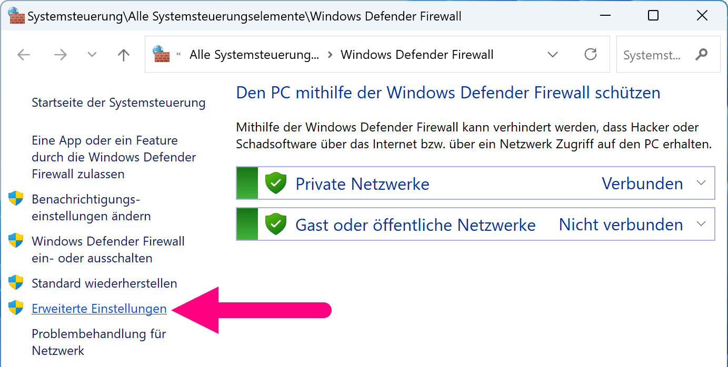Click the search magnifier icon

coord(701,54)
